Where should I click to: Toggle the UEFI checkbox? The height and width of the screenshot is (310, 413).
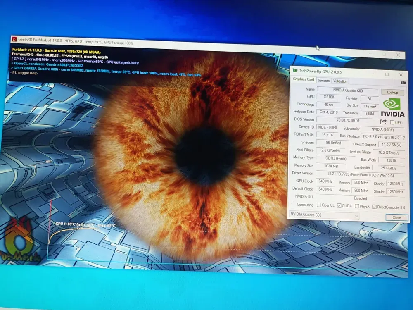[392, 122]
